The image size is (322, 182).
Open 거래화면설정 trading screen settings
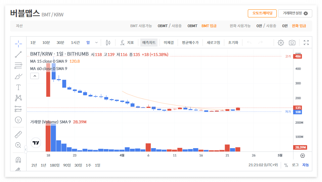(295, 13)
